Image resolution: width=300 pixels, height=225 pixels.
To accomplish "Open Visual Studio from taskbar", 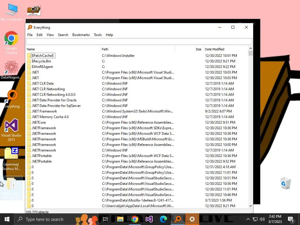I will (x=149, y=219).
